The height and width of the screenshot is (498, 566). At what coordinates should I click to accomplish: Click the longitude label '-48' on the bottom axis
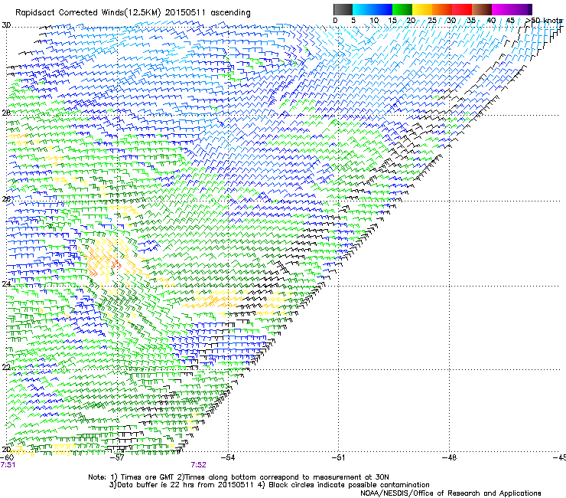click(x=450, y=457)
